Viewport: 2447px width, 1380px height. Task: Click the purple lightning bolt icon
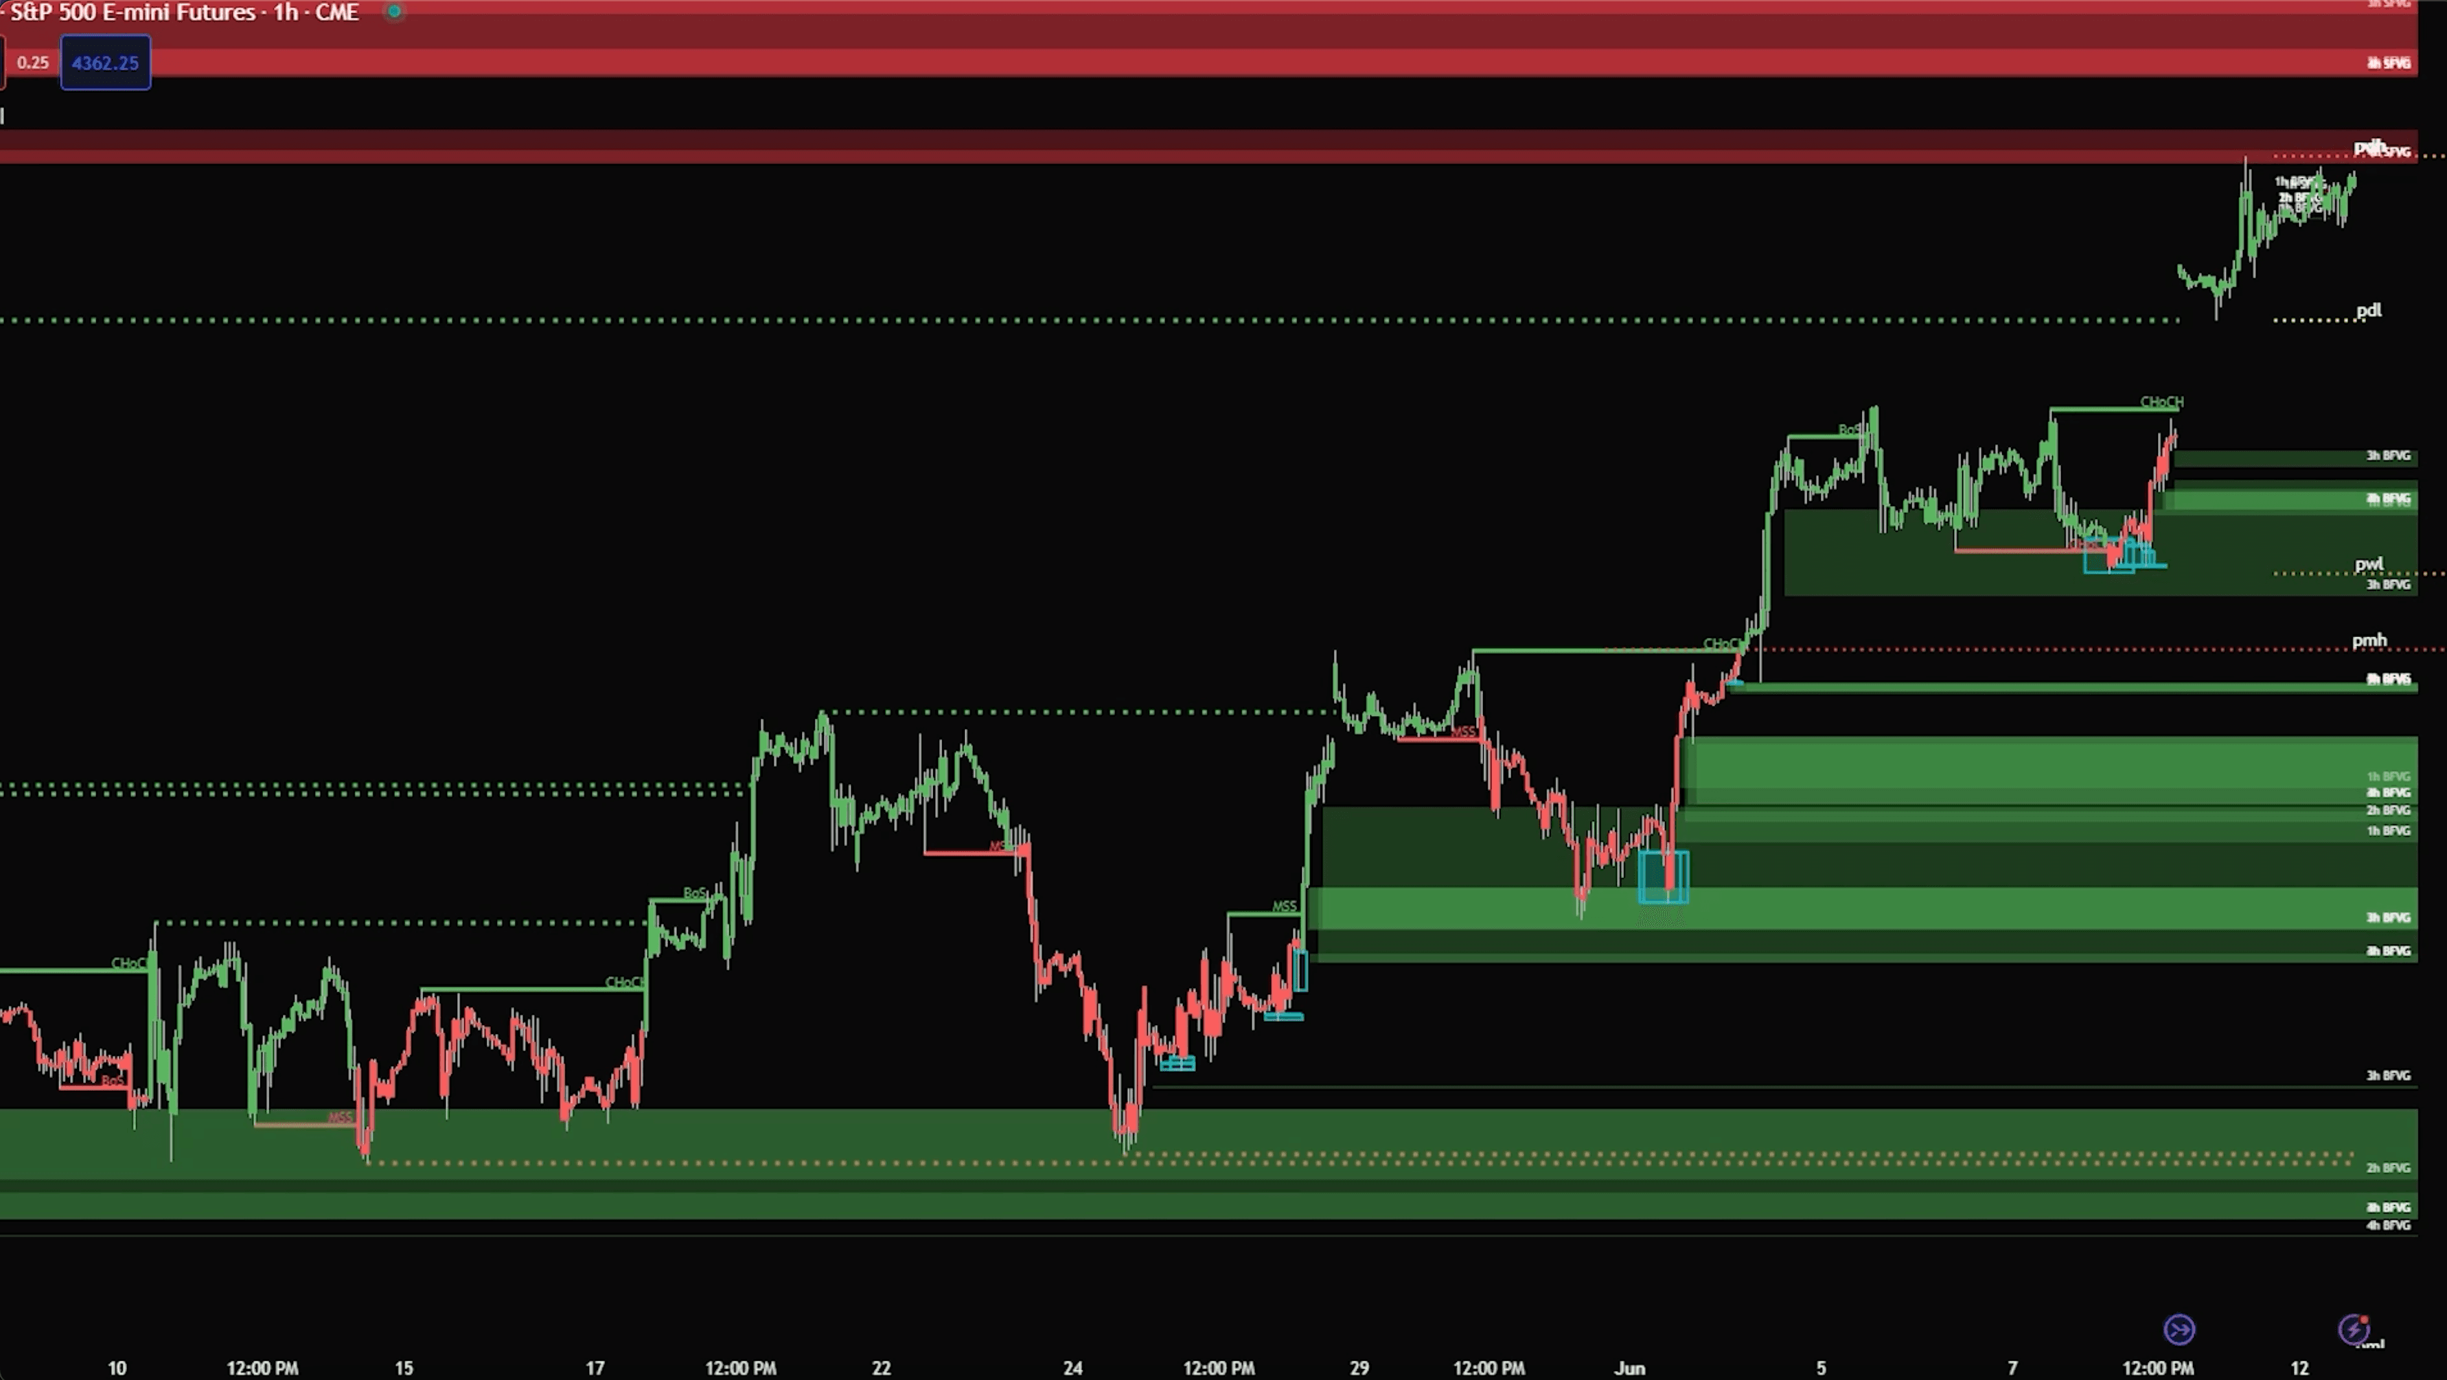tap(2354, 1329)
